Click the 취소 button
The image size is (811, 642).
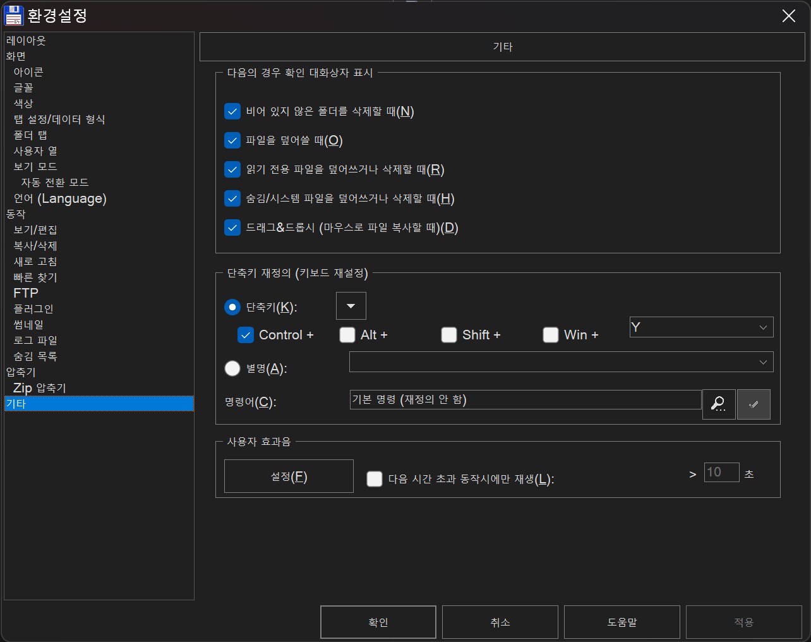coord(500,622)
